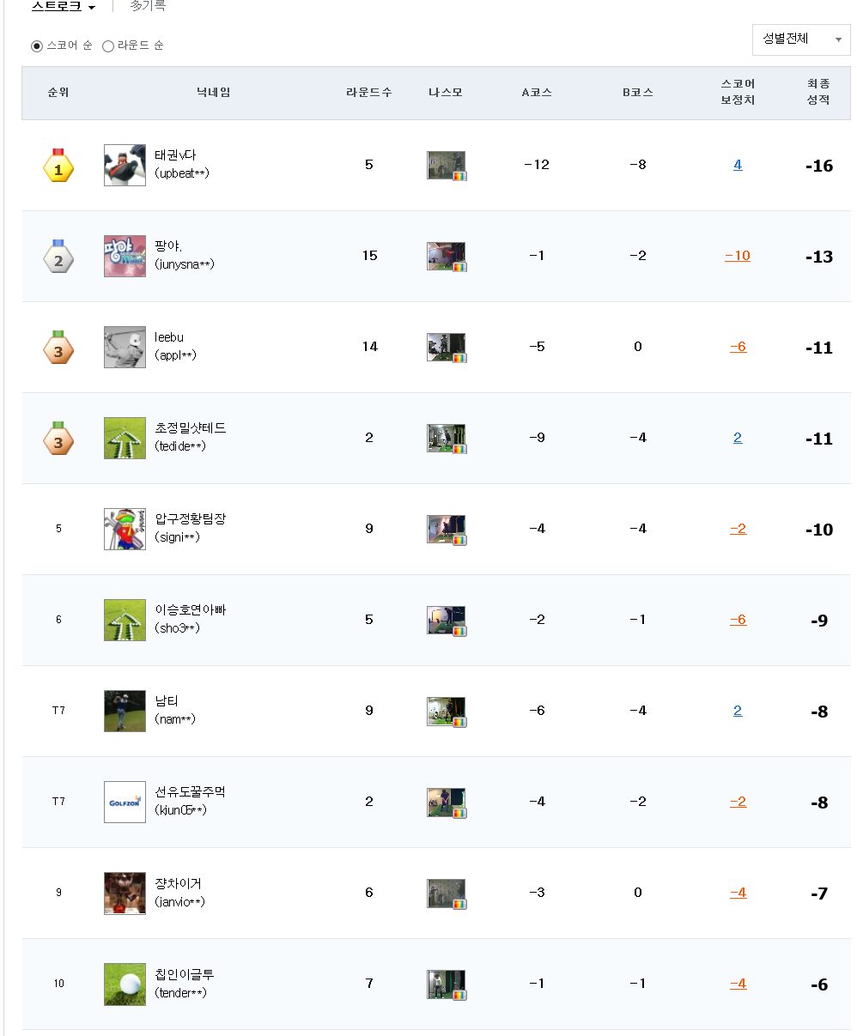This screenshot has height=1036, width=857.
Task: Play 칩인이글투's 나스모 swing clip
Action: point(446,985)
